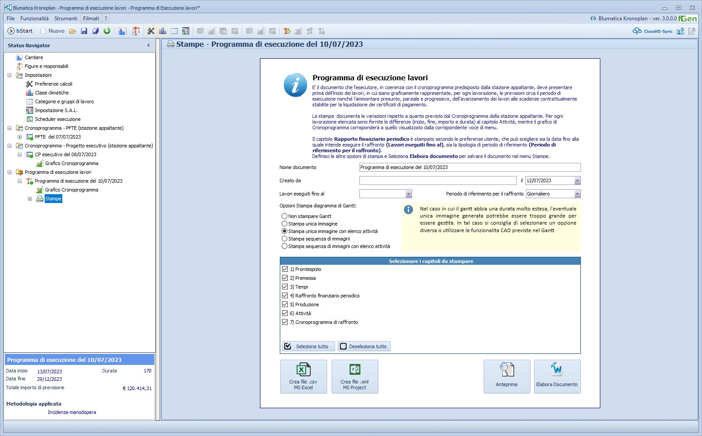702x436 pixels.
Task: Uncheck the Frontespizio chapter checkbox
Action: coord(285,269)
